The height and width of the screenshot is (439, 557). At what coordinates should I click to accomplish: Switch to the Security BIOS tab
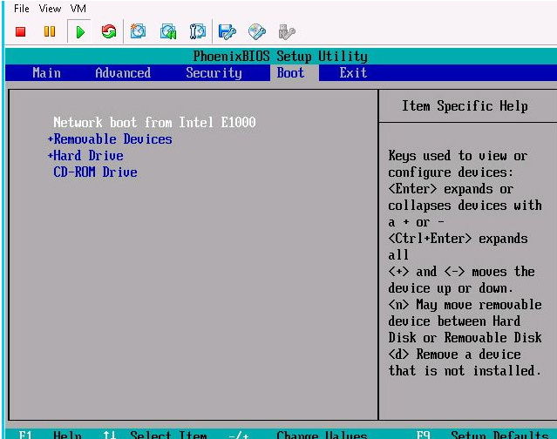point(214,73)
